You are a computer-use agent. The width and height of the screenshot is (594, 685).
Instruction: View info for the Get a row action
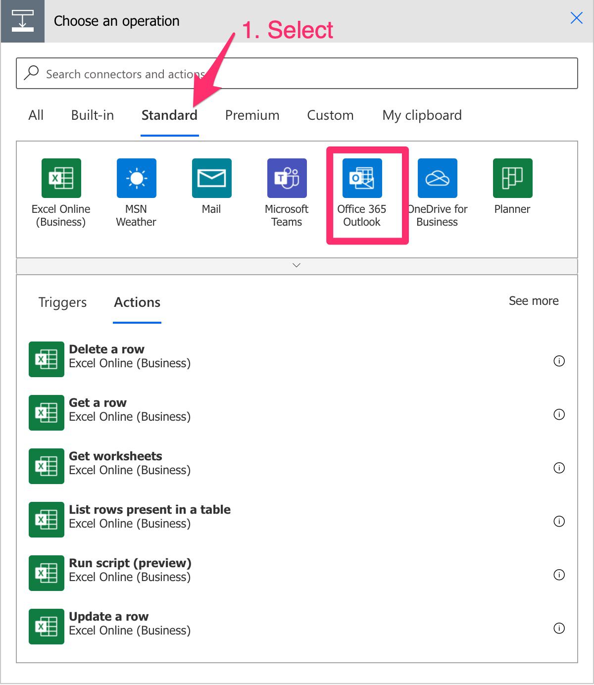pyautogui.click(x=559, y=415)
